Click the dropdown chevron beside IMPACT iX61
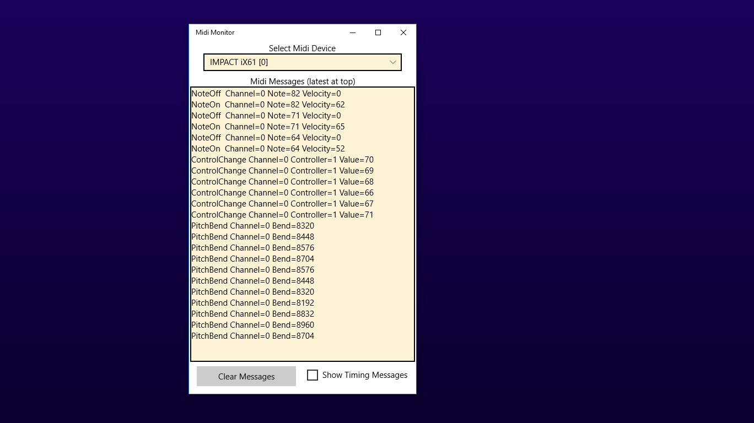 click(x=392, y=62)
